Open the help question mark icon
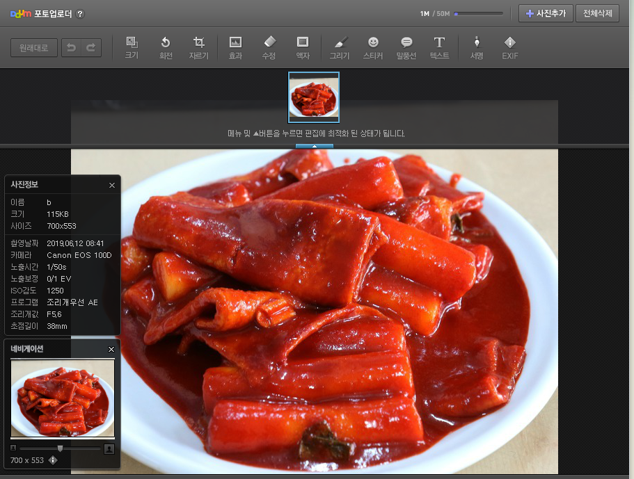The width and height of the screenshot is (634, 479). (80, 14)
